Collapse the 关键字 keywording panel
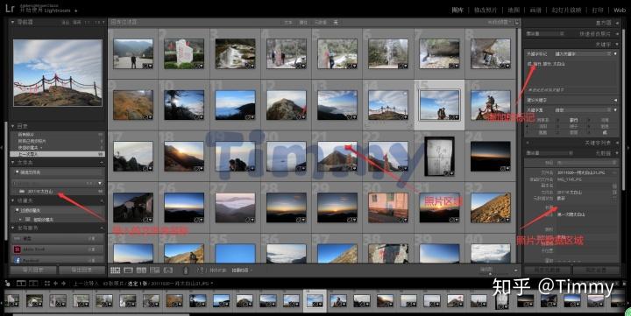The height and width of the screenshot is (316, 631). pyautogui.click(x=617, y=45)
